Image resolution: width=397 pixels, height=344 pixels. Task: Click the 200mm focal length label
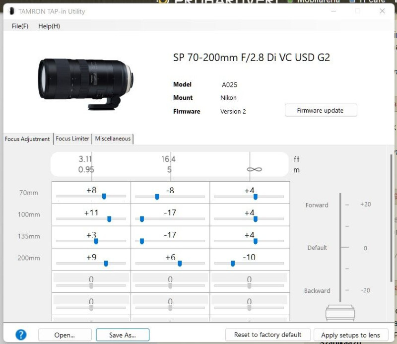tap(29, 258)
